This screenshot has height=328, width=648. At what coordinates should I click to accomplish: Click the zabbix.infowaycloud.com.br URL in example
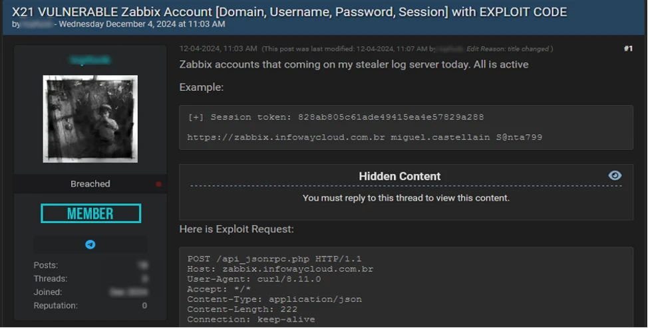point(286,137)
